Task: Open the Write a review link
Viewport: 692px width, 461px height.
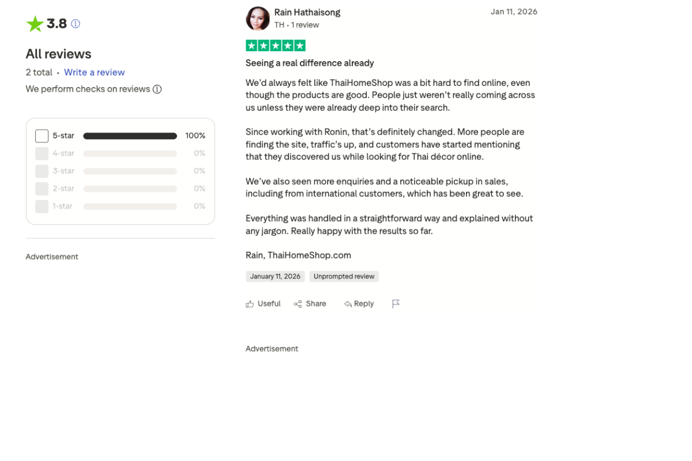Action: pyautogui.click(x=94, y=72)
